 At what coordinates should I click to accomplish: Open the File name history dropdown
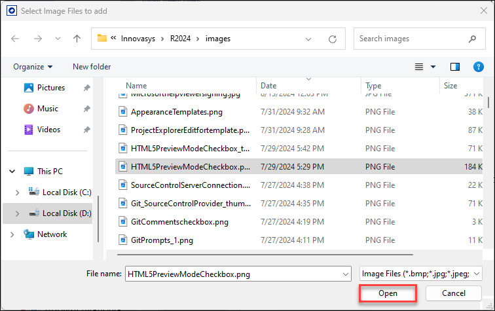coord(346,274)
